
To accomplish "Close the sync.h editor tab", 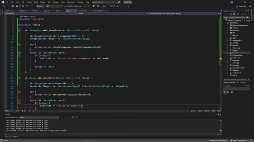I will point(76,11).
